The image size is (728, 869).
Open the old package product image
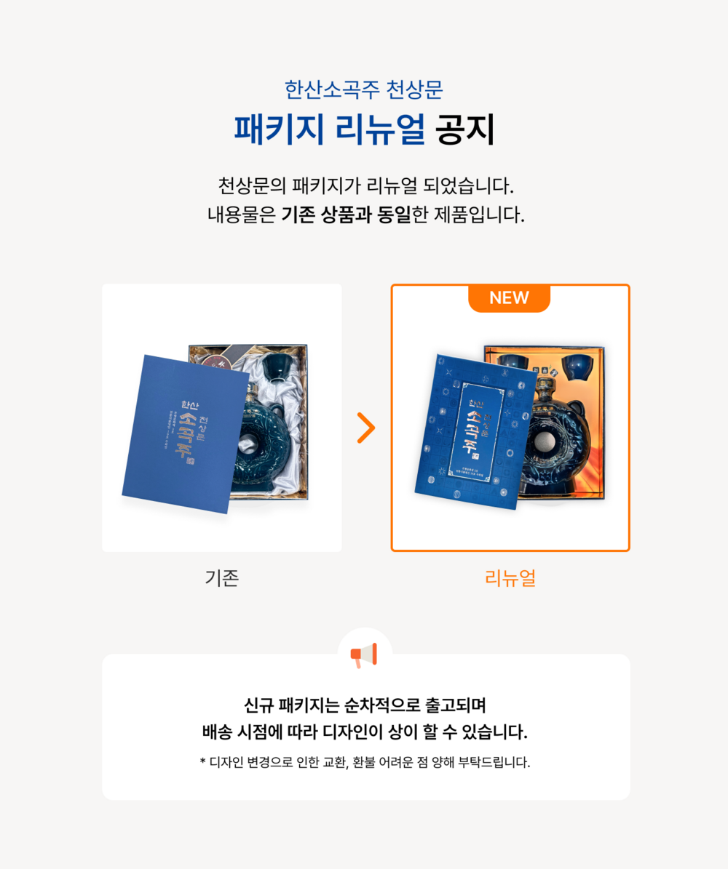tap(222, 418)
